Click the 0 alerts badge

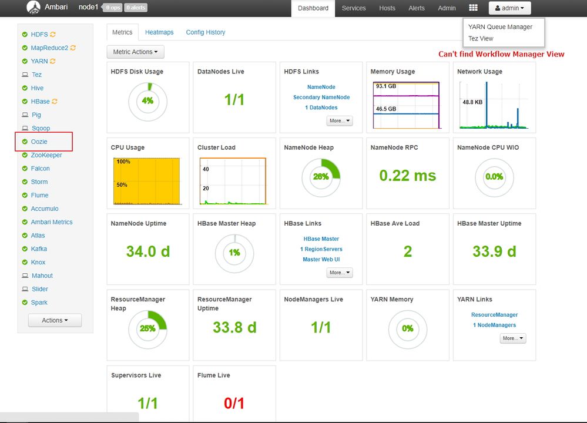(x=136, y=8)
